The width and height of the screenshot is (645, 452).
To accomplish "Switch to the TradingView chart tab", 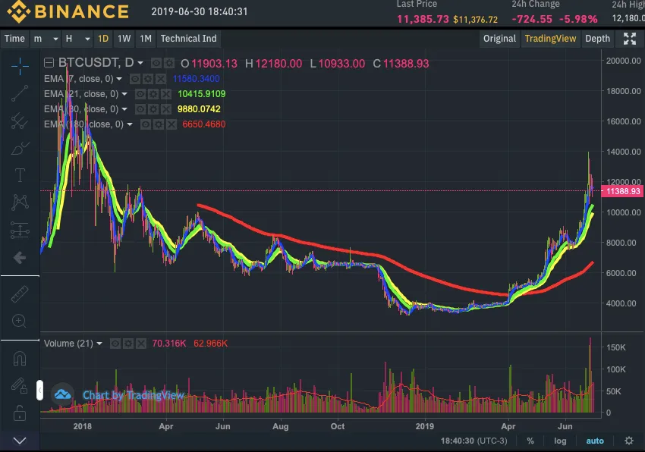I will click(x=550, y=39).
